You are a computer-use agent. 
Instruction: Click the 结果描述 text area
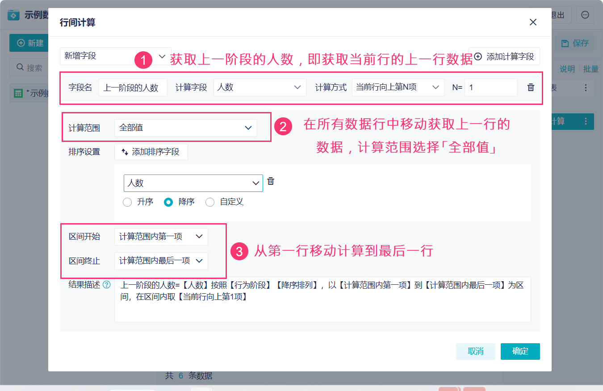tap(322, 299)
